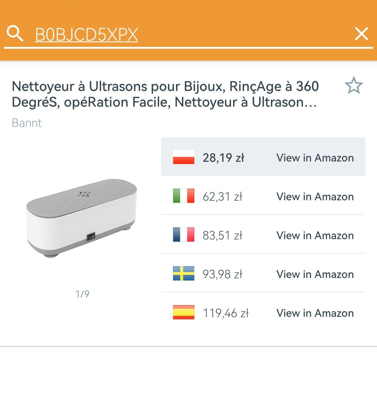
Task: Open View in Amazon for 83,51 zł
Action: 315,236
